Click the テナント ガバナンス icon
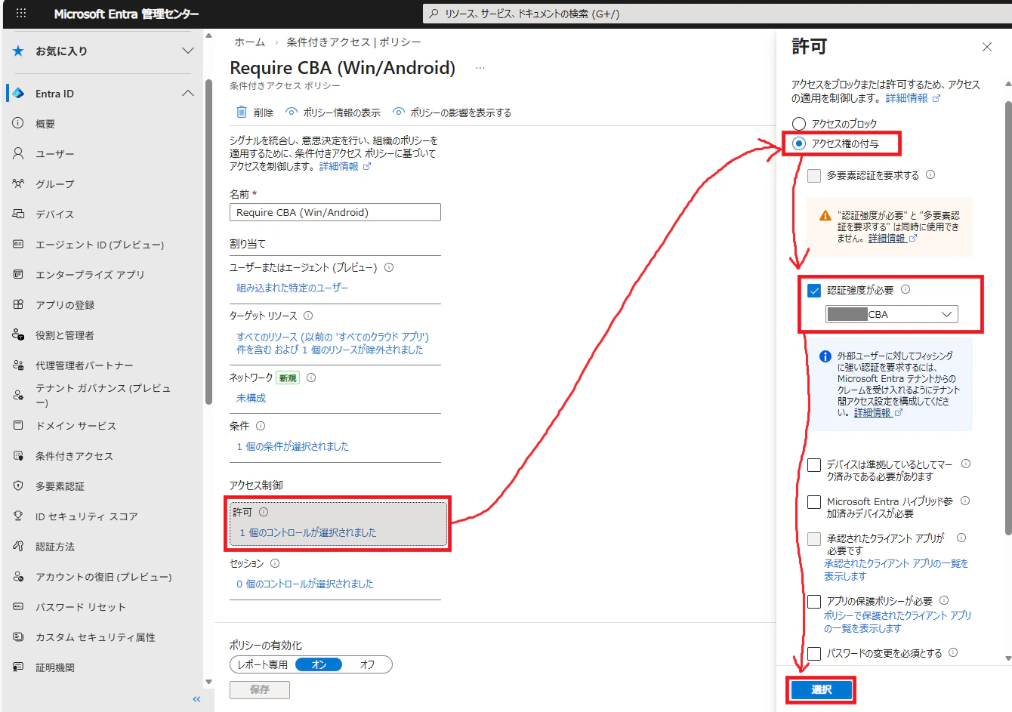 pyautogui.click(x=18, y=395)
